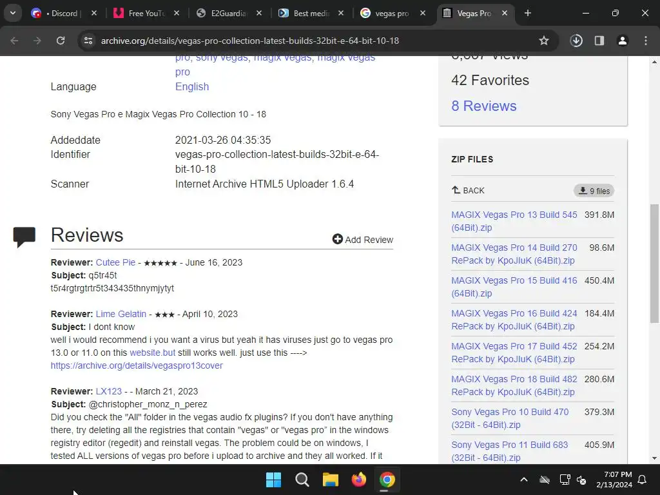Viewport: 660px width, 495px height.
Task: Bookmark this page with the star icon
Action: (x=544, y=41)
